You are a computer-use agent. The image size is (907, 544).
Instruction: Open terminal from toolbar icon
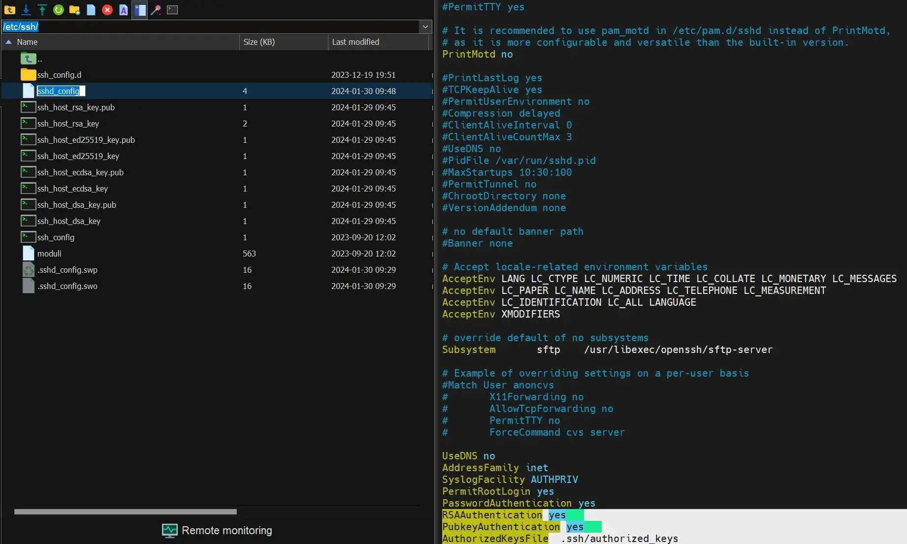[x=172, y=10]
